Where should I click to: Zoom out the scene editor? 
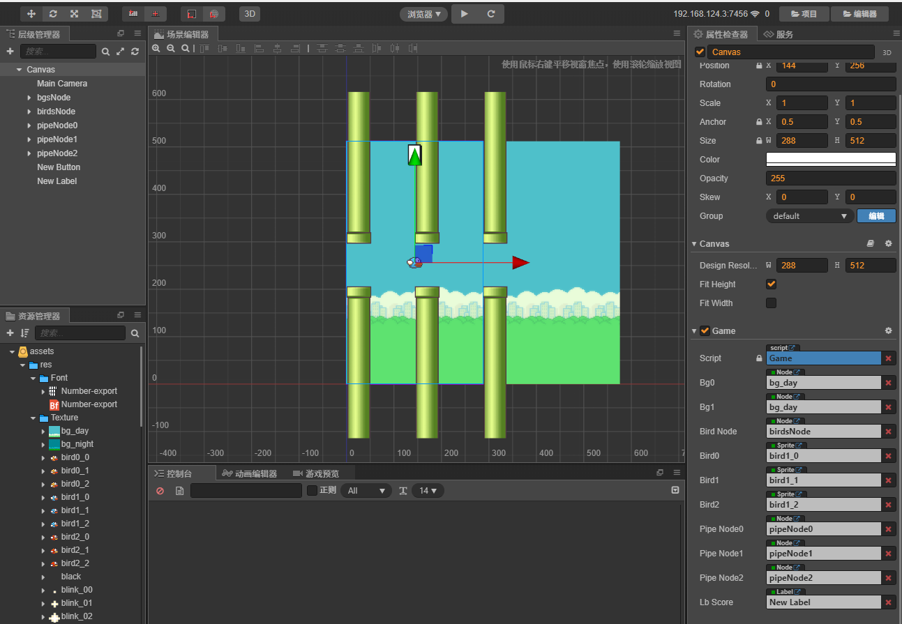pos(170,49)
